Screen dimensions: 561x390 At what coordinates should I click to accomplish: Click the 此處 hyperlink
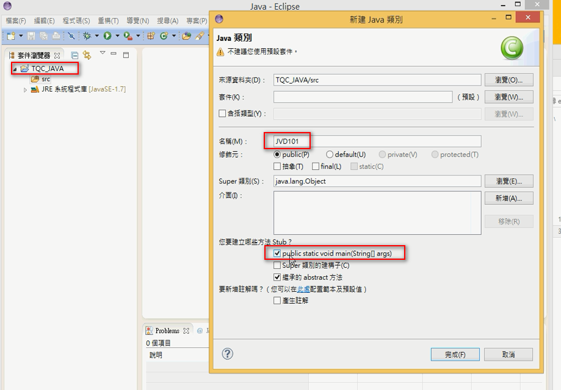(x=303, y=289)
